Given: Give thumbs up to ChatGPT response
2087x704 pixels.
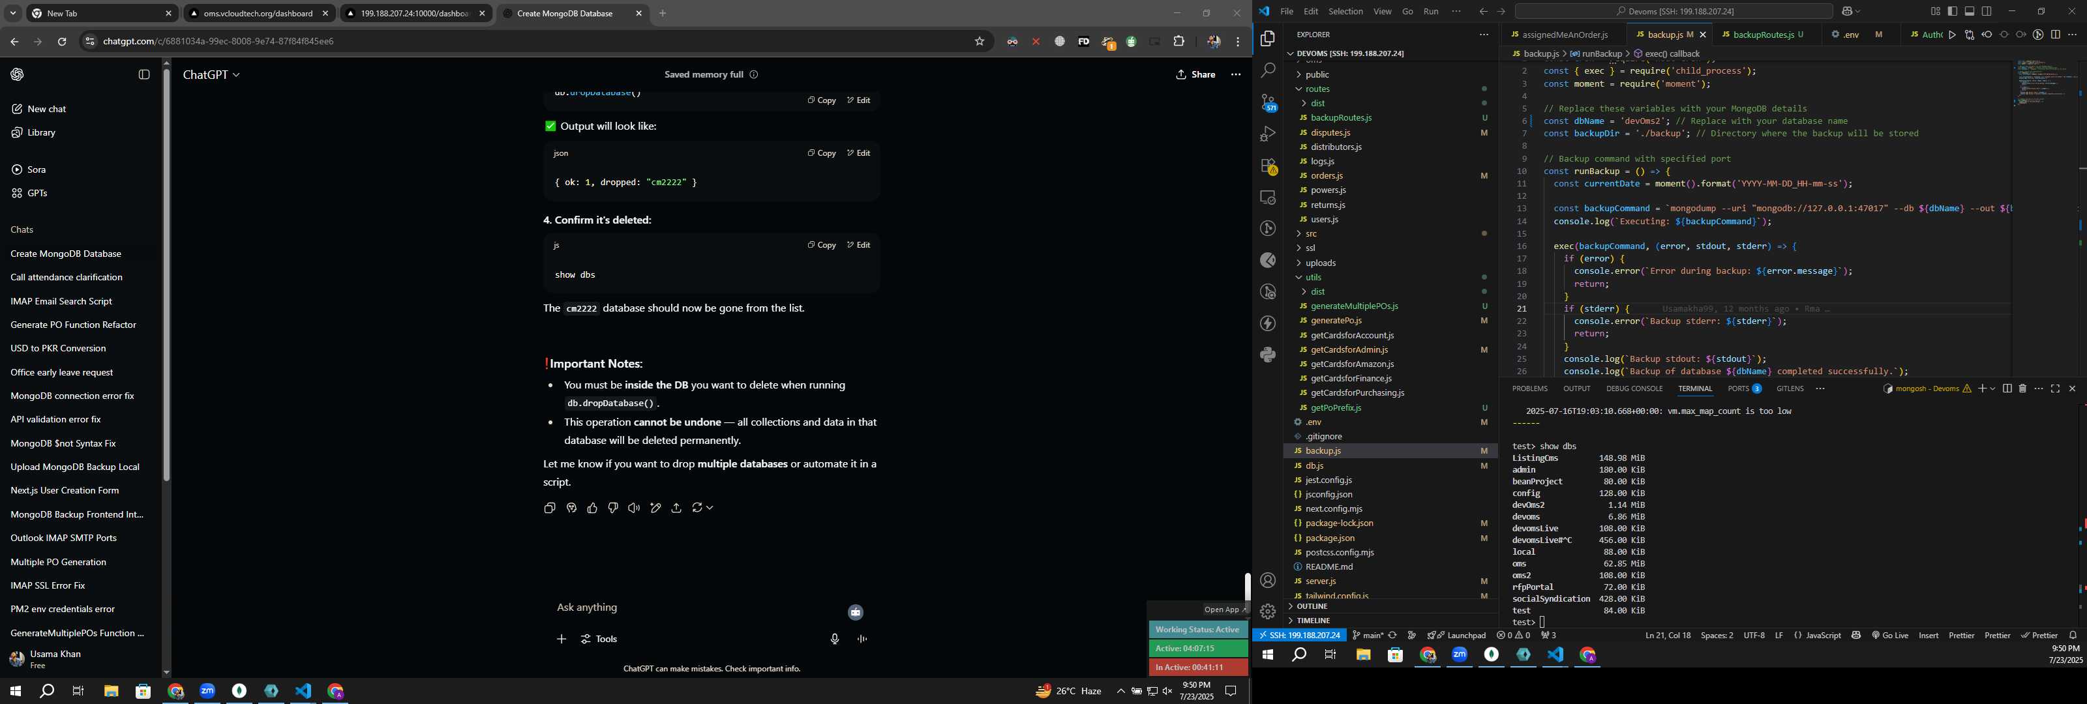Looking at the screenshot, I should pyautogui.click(x=592, y=508).
